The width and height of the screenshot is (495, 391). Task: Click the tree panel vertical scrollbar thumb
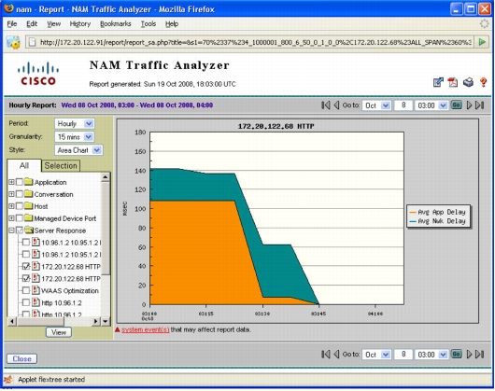(x=106, y=229)
